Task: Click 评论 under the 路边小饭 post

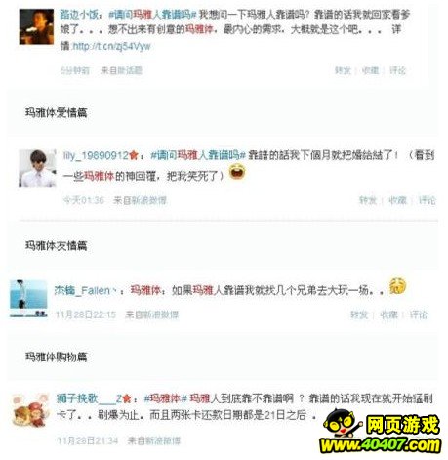Action: point(397,70)
